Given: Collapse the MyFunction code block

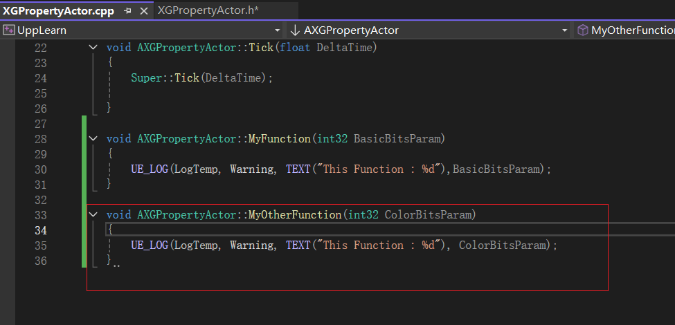Looking at the screenshot, I should pyautogui.click(x=93, y=139).
